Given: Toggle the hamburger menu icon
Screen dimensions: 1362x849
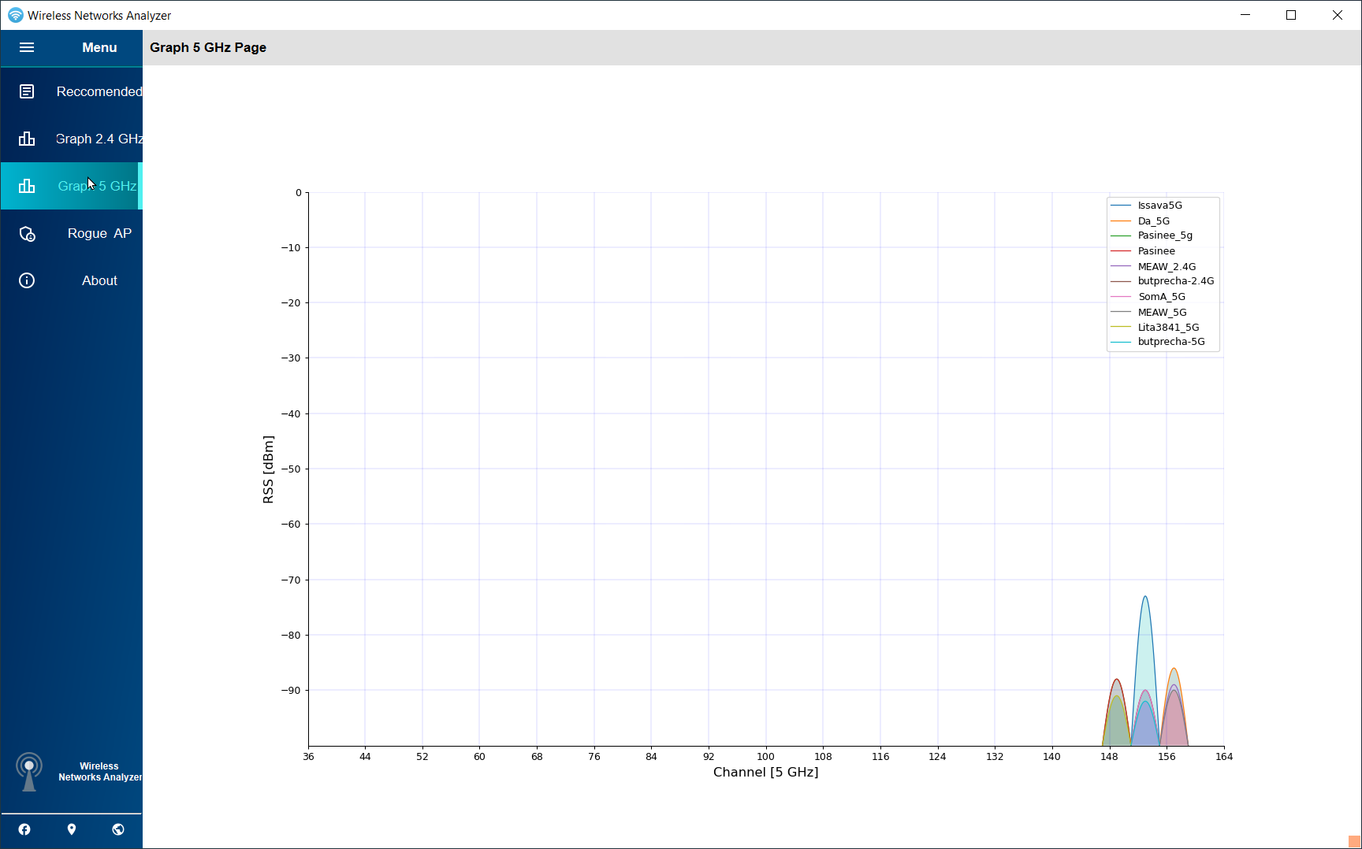Looking at the screenshot, I should [x=27, y=47].
